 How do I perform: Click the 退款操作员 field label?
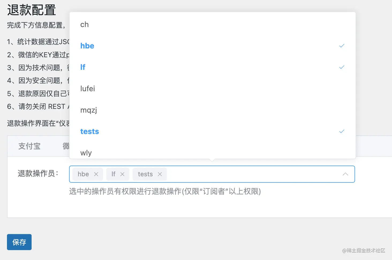38,173
